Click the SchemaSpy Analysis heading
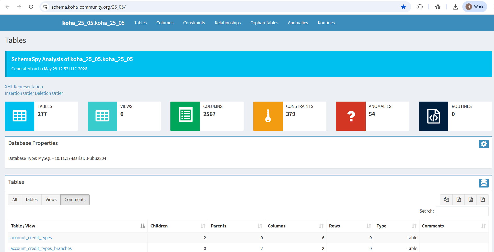 coord(72,59)
